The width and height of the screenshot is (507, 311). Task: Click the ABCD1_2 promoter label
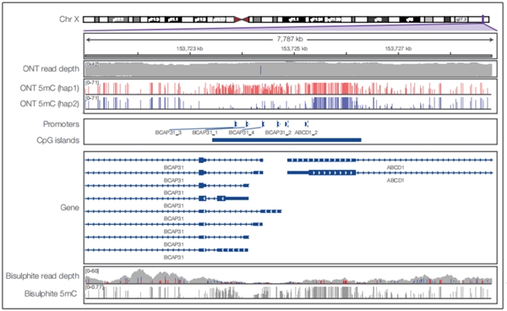[x=306, y=132]
